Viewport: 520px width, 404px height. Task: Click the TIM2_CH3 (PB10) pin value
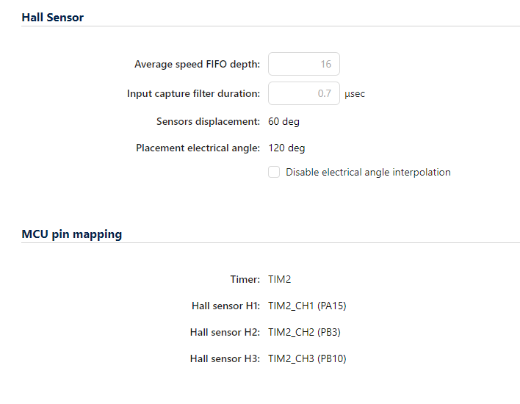click(307, 358)
